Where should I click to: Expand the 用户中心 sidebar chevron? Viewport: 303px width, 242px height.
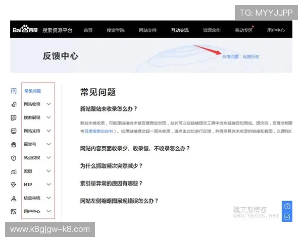click(x=48, y=211)
